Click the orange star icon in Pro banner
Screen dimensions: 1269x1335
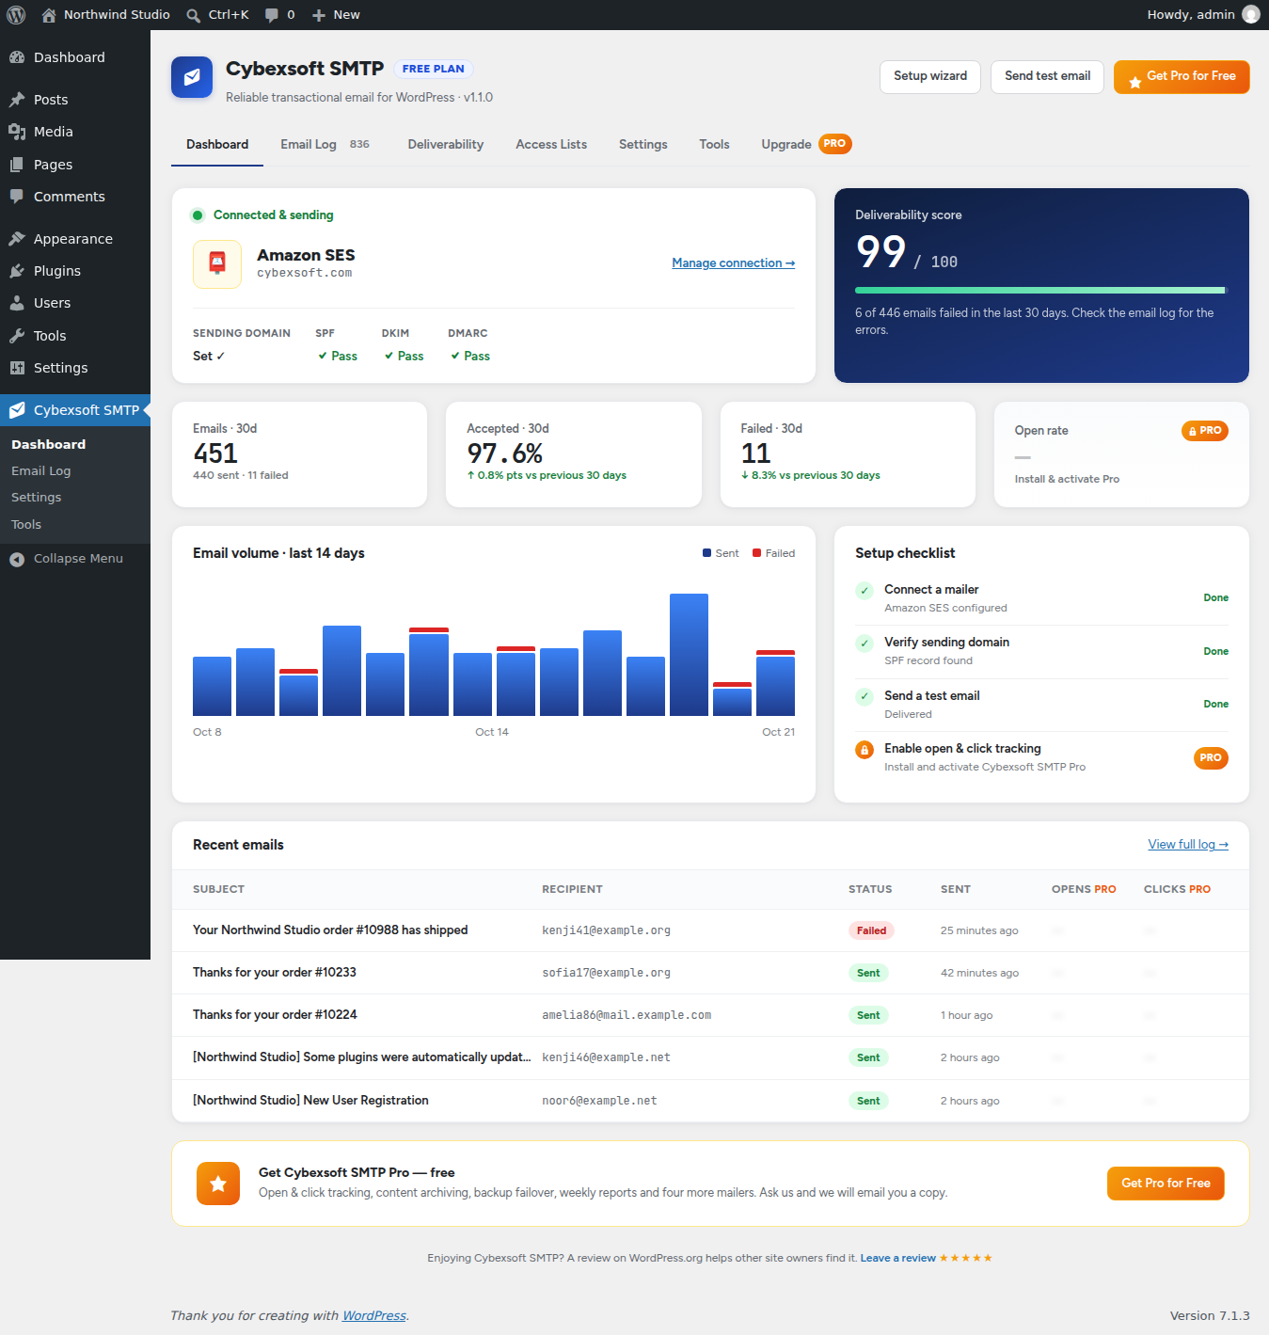[x=218, y=1184]
